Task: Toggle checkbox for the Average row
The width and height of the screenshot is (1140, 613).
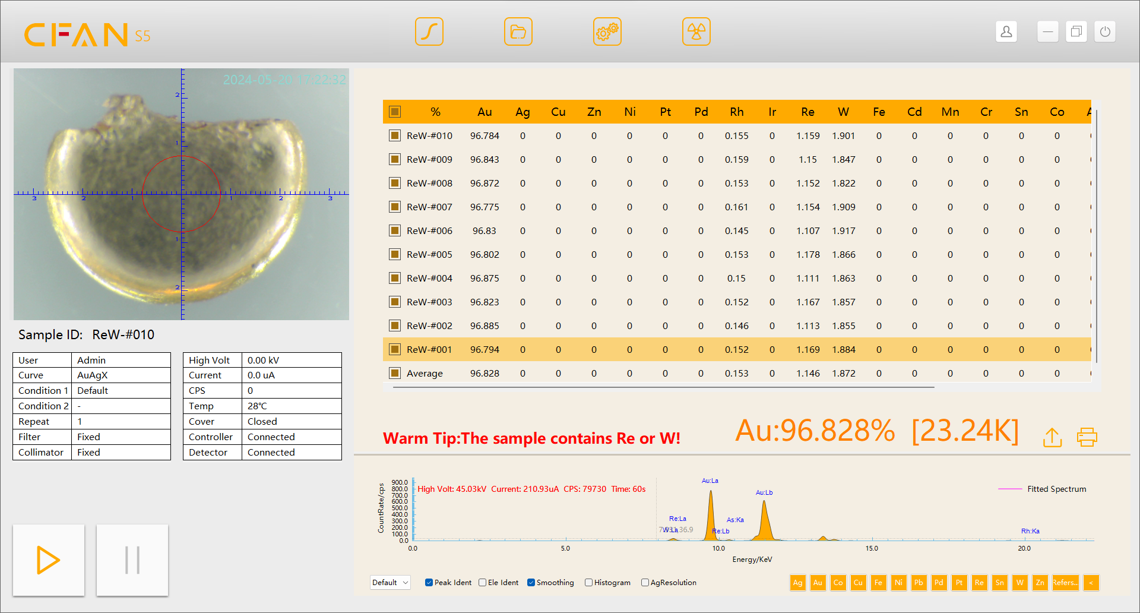Action: [395, 373]
